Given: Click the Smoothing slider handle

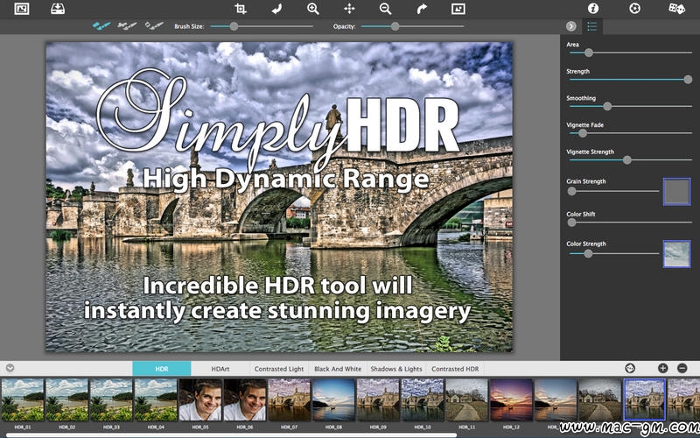Looking at the screenshot, I should [x=607, y=106].
